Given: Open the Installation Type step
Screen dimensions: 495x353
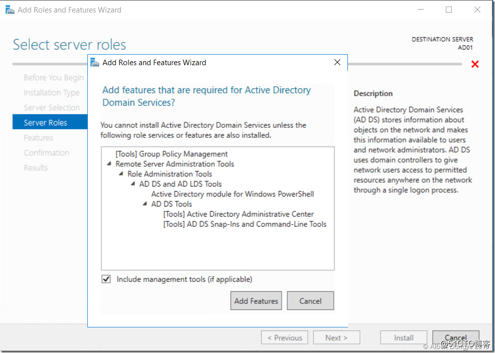Looking at the screenshot, I should tap(52, 93).
